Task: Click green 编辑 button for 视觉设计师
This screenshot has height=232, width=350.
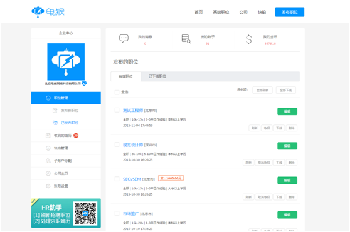Action: pos(287,146)
